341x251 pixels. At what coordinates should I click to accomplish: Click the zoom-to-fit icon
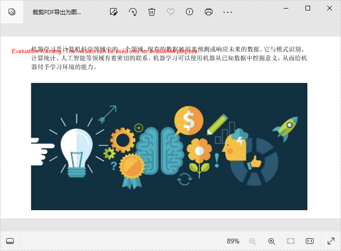[x=291, y=241]
